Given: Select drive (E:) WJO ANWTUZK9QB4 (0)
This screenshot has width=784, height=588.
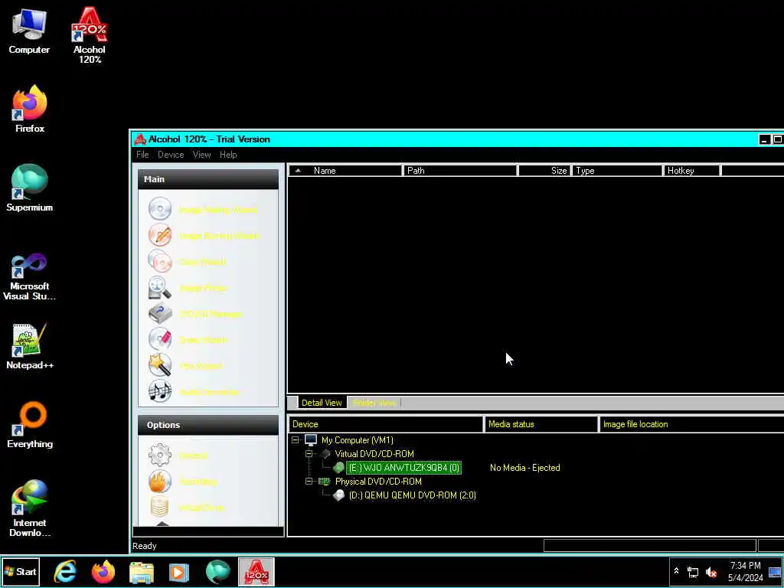Looking at the screenshot, I should (x=404, y=468).
